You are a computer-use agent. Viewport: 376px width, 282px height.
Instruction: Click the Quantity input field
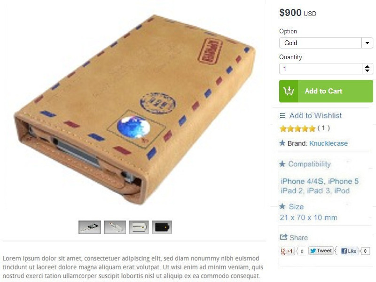(x=321, y=69)
